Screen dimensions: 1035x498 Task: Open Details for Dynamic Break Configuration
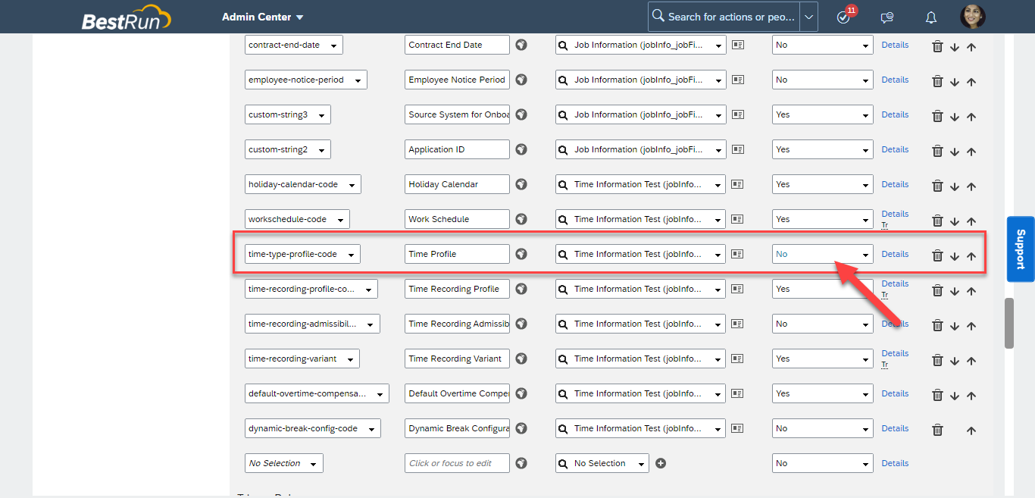pos(895,428)
